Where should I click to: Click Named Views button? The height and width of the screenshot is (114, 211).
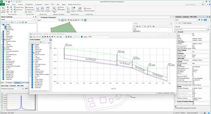(x=19, y=7)
